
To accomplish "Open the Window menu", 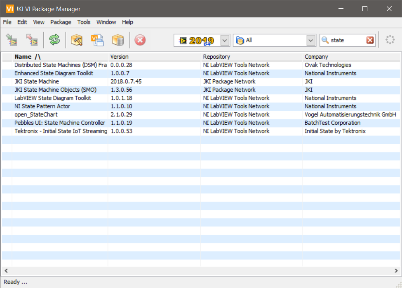I will (106, 22).
